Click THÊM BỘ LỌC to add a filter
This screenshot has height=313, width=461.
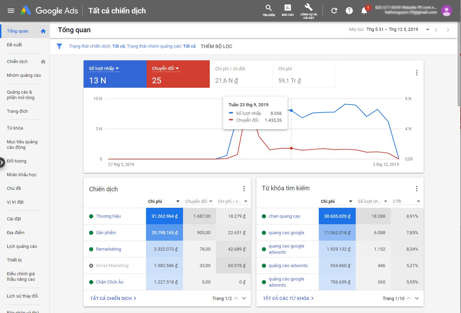click(216, 46)
